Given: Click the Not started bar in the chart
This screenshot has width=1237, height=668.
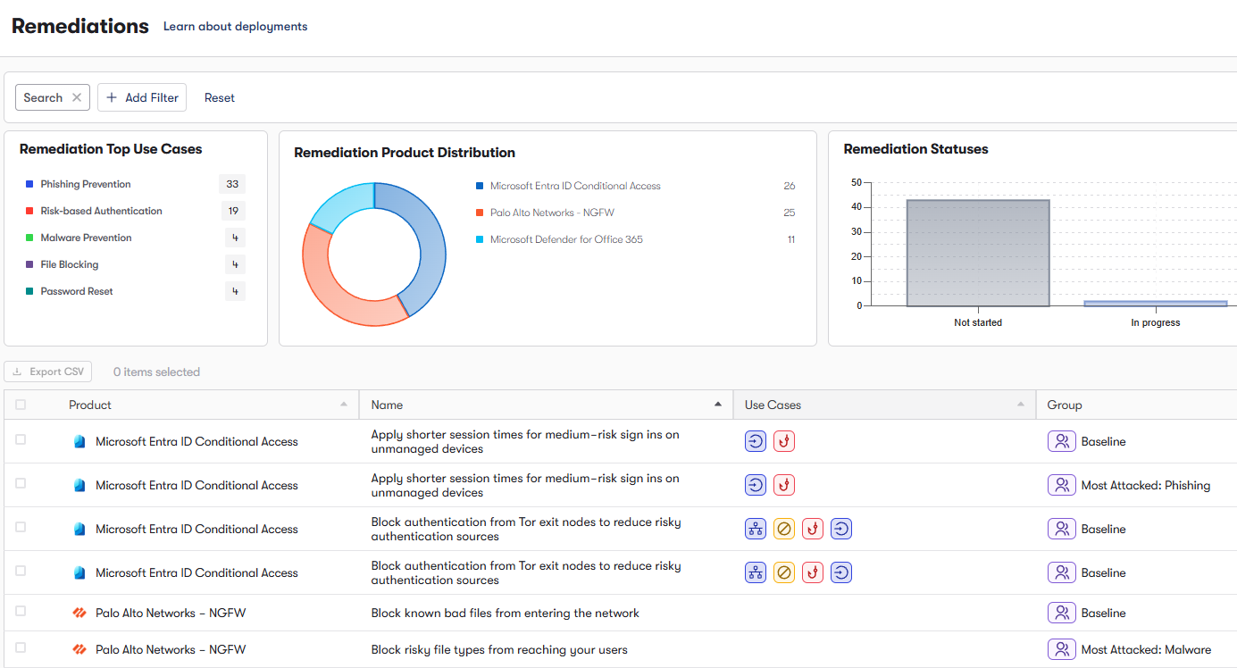Looking at the screenshot, I should [x=978, y=253].
